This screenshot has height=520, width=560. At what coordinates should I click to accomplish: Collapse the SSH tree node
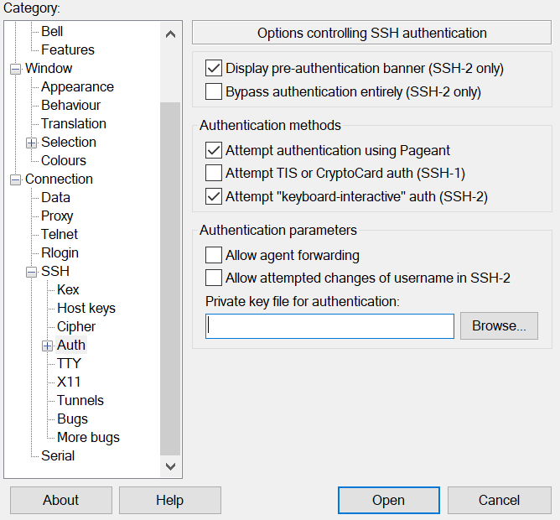[x=31, y=273]
